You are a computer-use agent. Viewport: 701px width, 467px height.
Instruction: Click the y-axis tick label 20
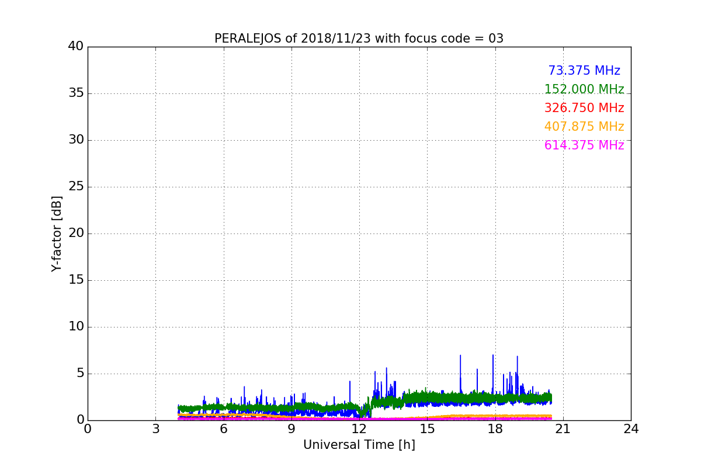[x=76, y=233]
